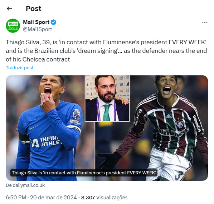
Task: Translate with Traduzir post link
Action: [x=20, y=68]
